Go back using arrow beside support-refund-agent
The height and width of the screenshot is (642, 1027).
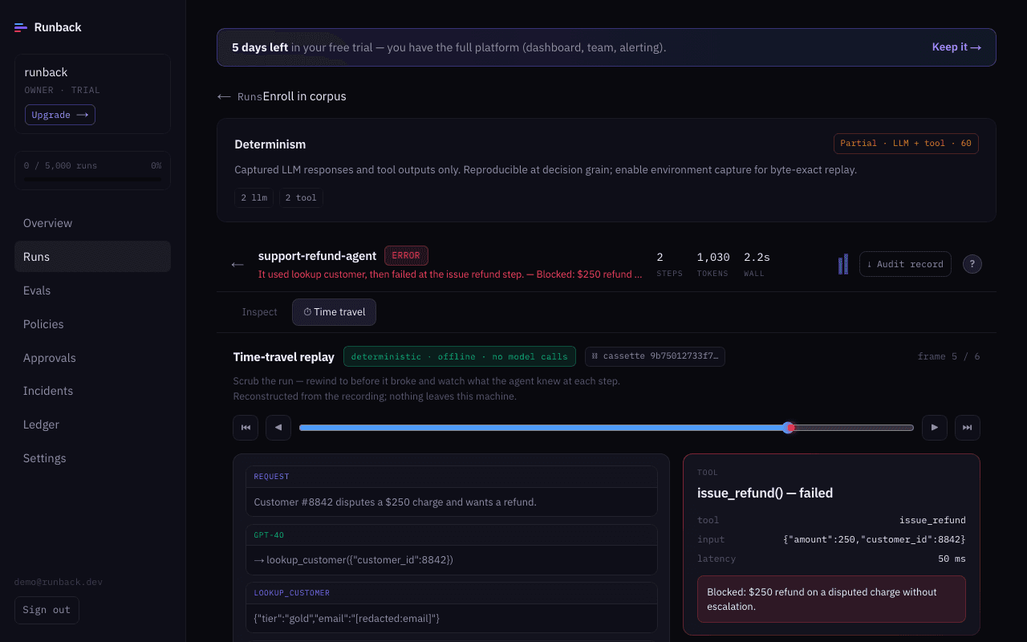pos(237,264)
